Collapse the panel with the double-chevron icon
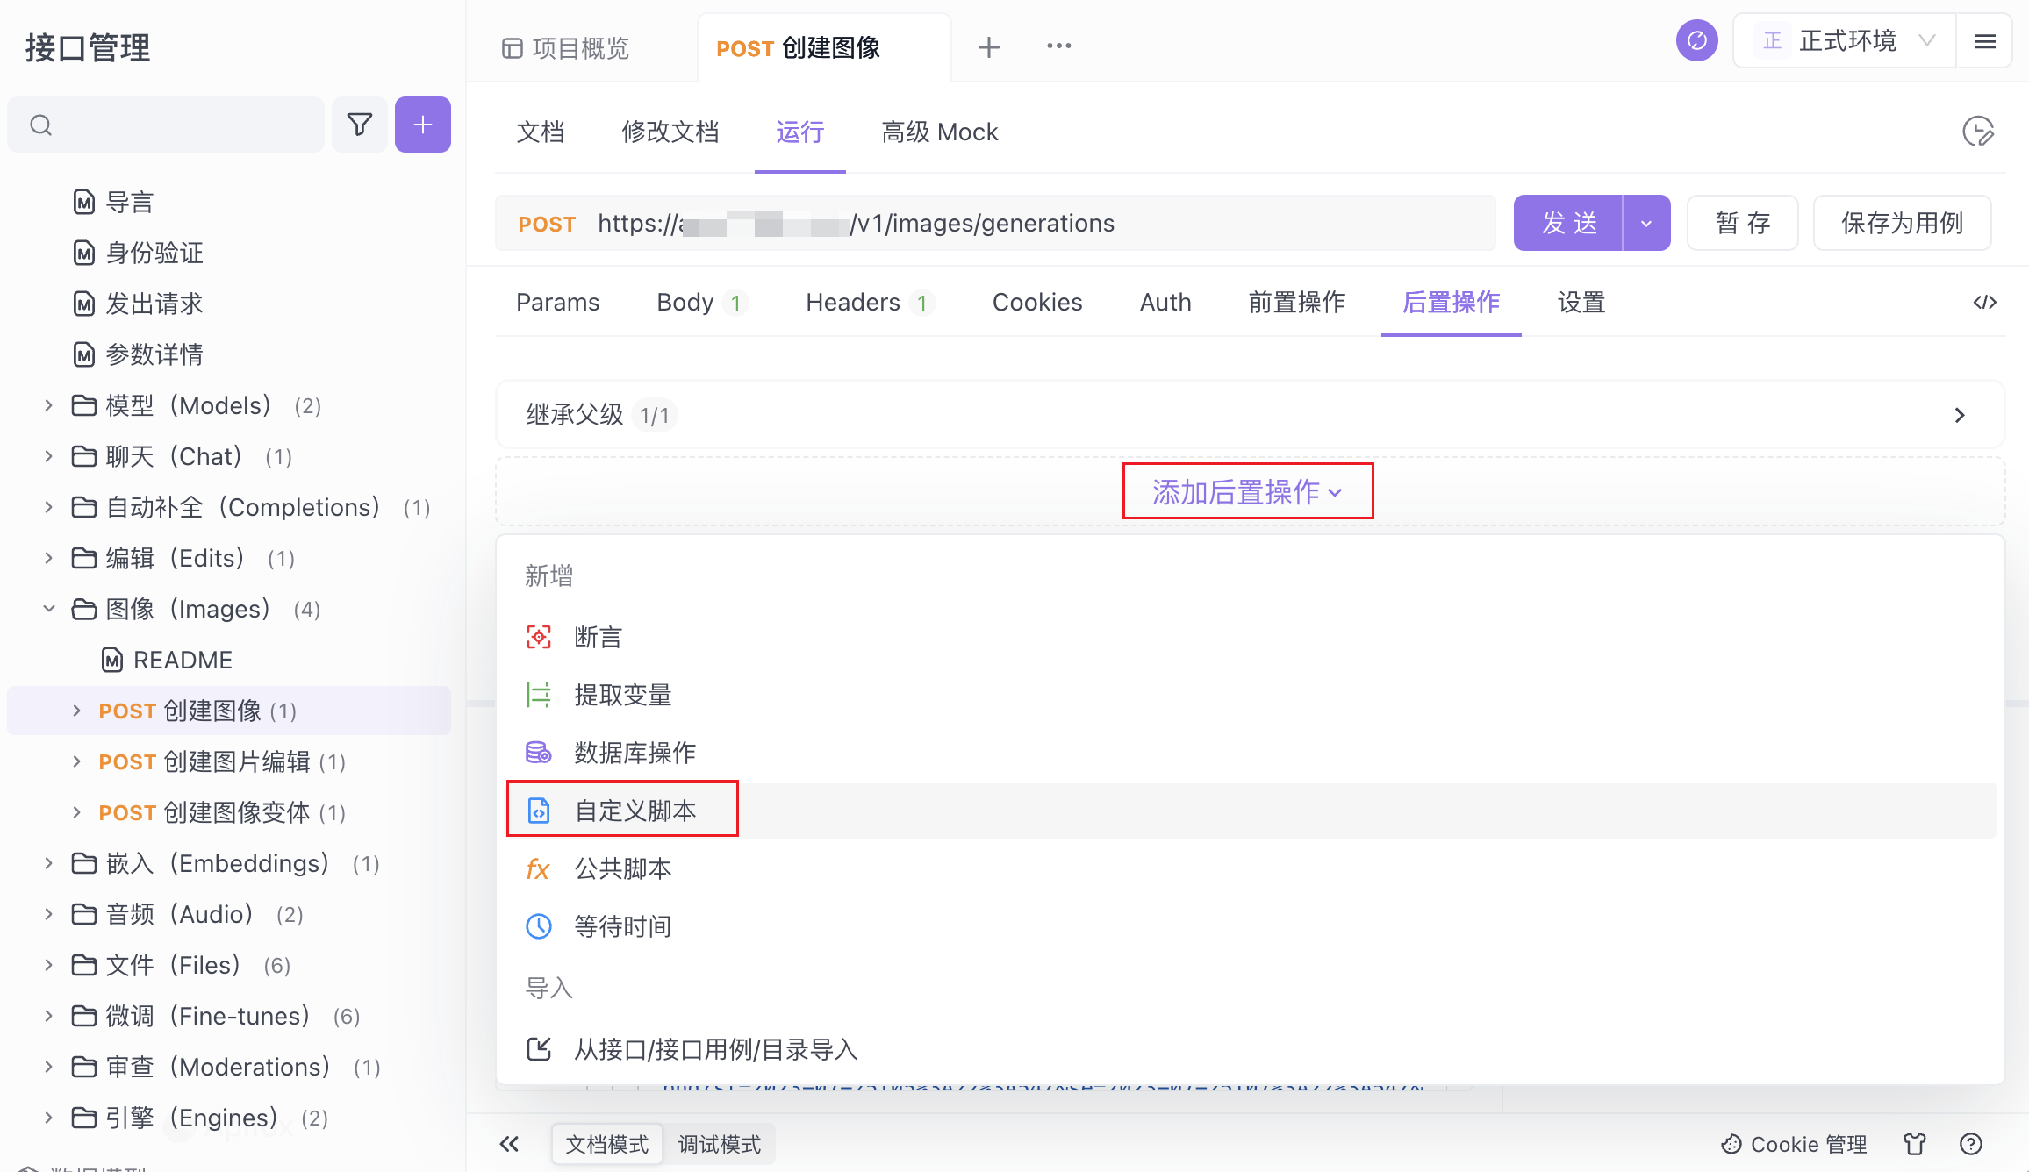2029x1172 pixels. pos(510,1144)
